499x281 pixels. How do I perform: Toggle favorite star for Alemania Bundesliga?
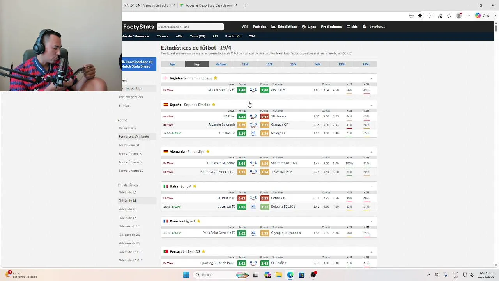click(208, 151)
